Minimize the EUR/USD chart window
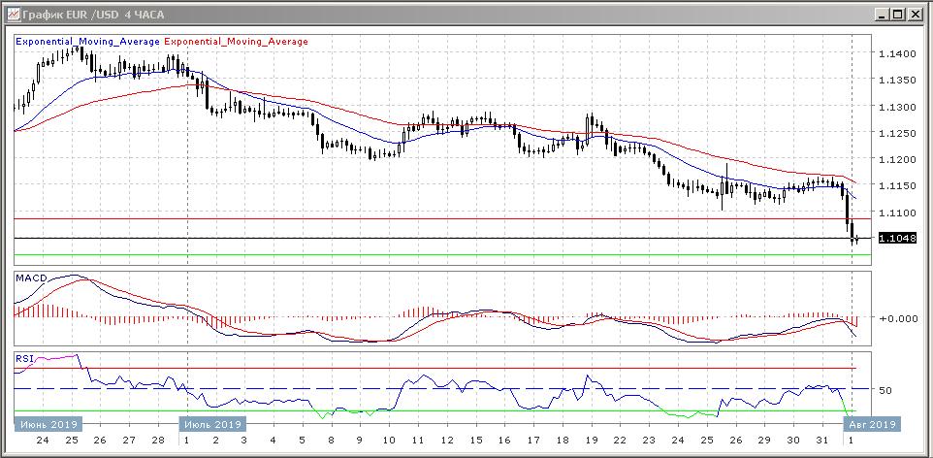 (880, 14)
